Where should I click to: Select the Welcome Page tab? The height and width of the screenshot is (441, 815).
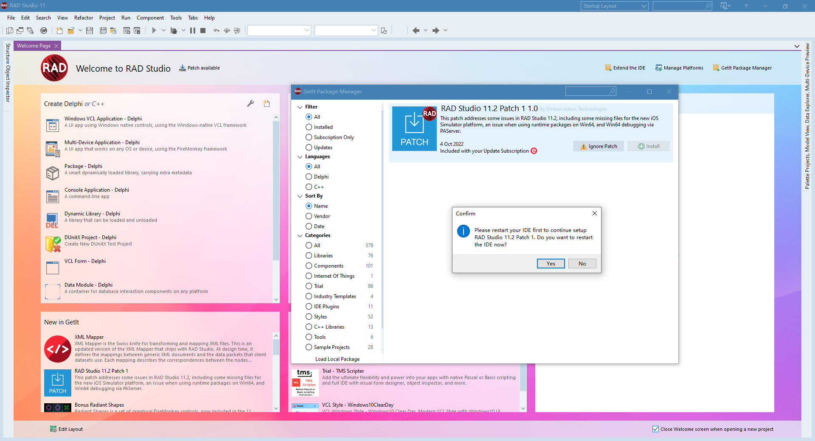pos(34,46)
